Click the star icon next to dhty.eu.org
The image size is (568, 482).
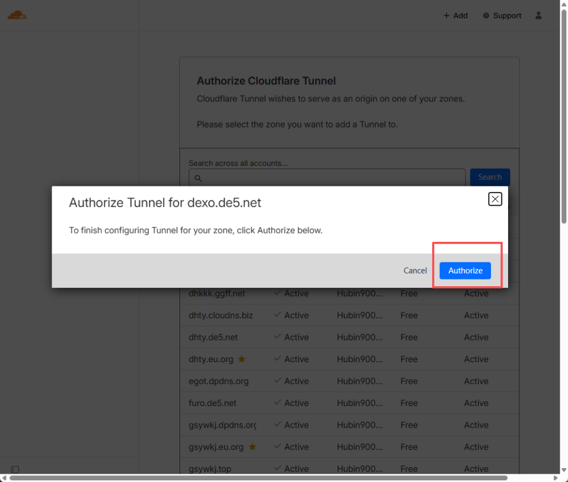[241, 359]
